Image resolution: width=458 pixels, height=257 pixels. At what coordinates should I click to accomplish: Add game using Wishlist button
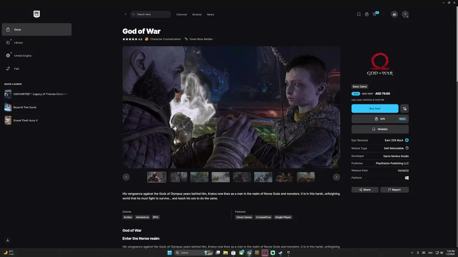coord(380,129)
